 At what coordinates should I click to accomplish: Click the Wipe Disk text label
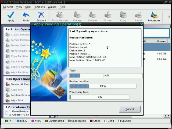point(17,101)
